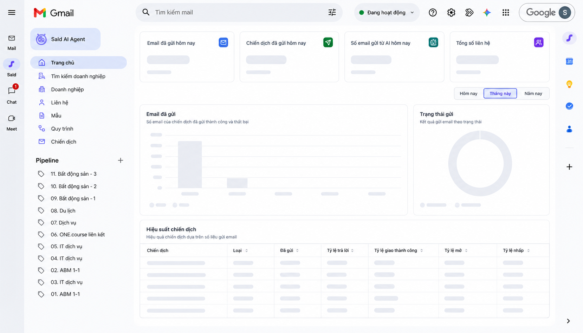
Task: Select the Hôm nay time range
Action: (468, 93)
